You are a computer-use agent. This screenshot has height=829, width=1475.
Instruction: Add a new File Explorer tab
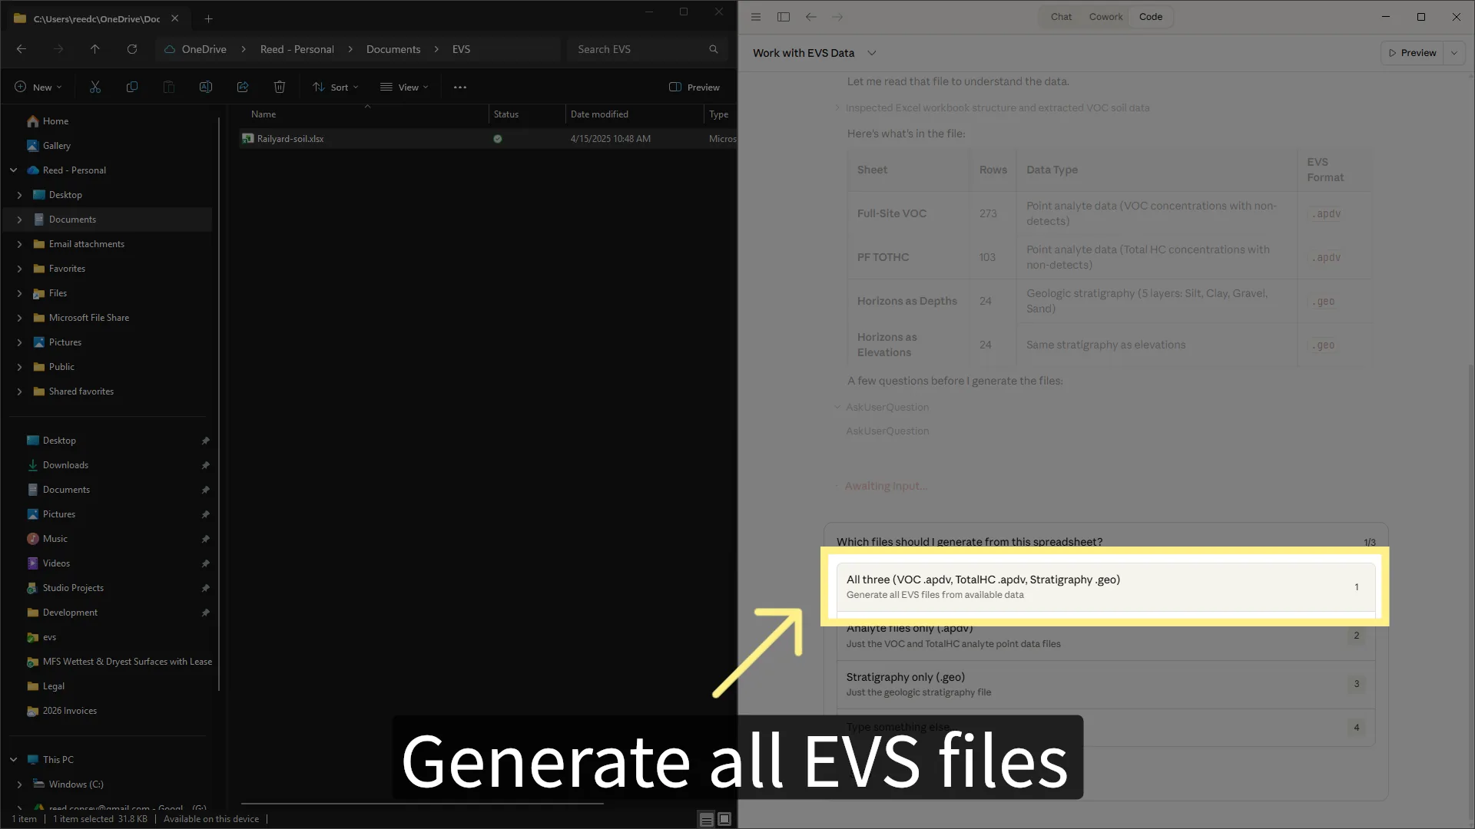pos(209,18)
